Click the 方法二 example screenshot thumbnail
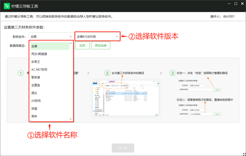Screen dimensions: 246x156 pos(200,110)
